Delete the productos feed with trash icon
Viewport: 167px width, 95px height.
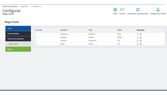tap(141, 34)
